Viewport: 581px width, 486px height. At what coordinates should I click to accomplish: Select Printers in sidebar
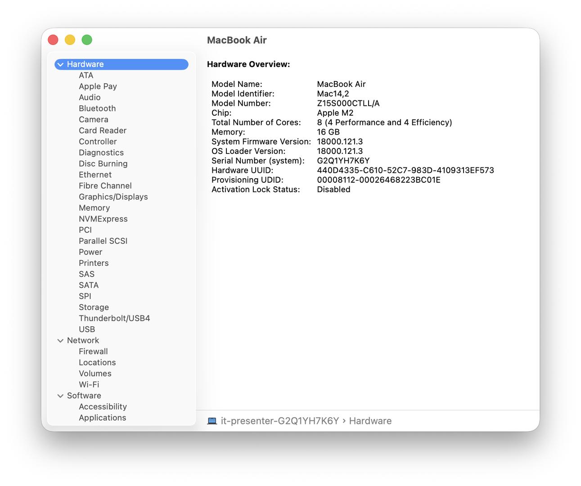[94, 263]
